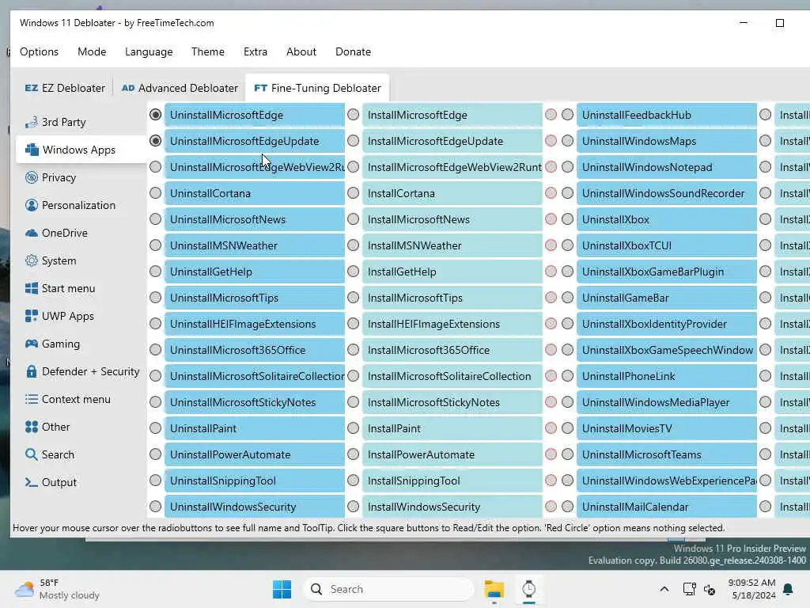Select the UninstallPhoneLink radio button

[568, 376]
